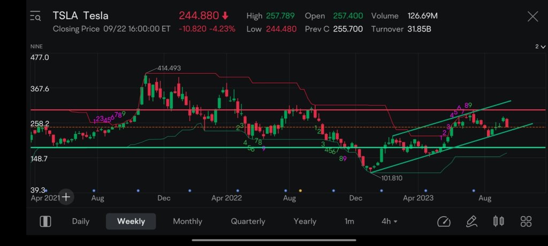Select the Quarterly timeframe
The width and height of the screenshot is (548, 246).
pyautogui.click(x=248, y=221)
